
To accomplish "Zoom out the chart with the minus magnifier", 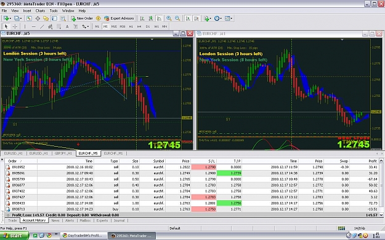I will point(177,18).
